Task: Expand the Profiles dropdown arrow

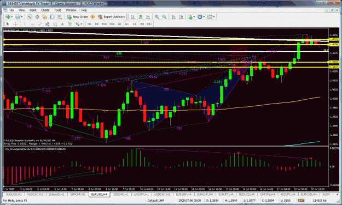Action: click(21, 17)
